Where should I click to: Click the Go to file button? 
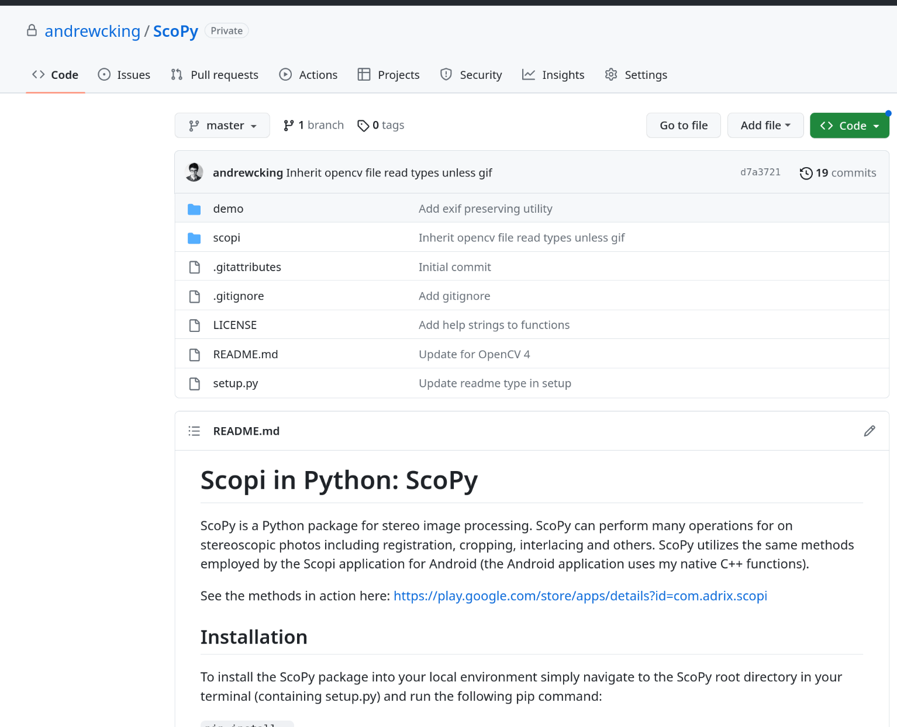(x=683, y=125)
